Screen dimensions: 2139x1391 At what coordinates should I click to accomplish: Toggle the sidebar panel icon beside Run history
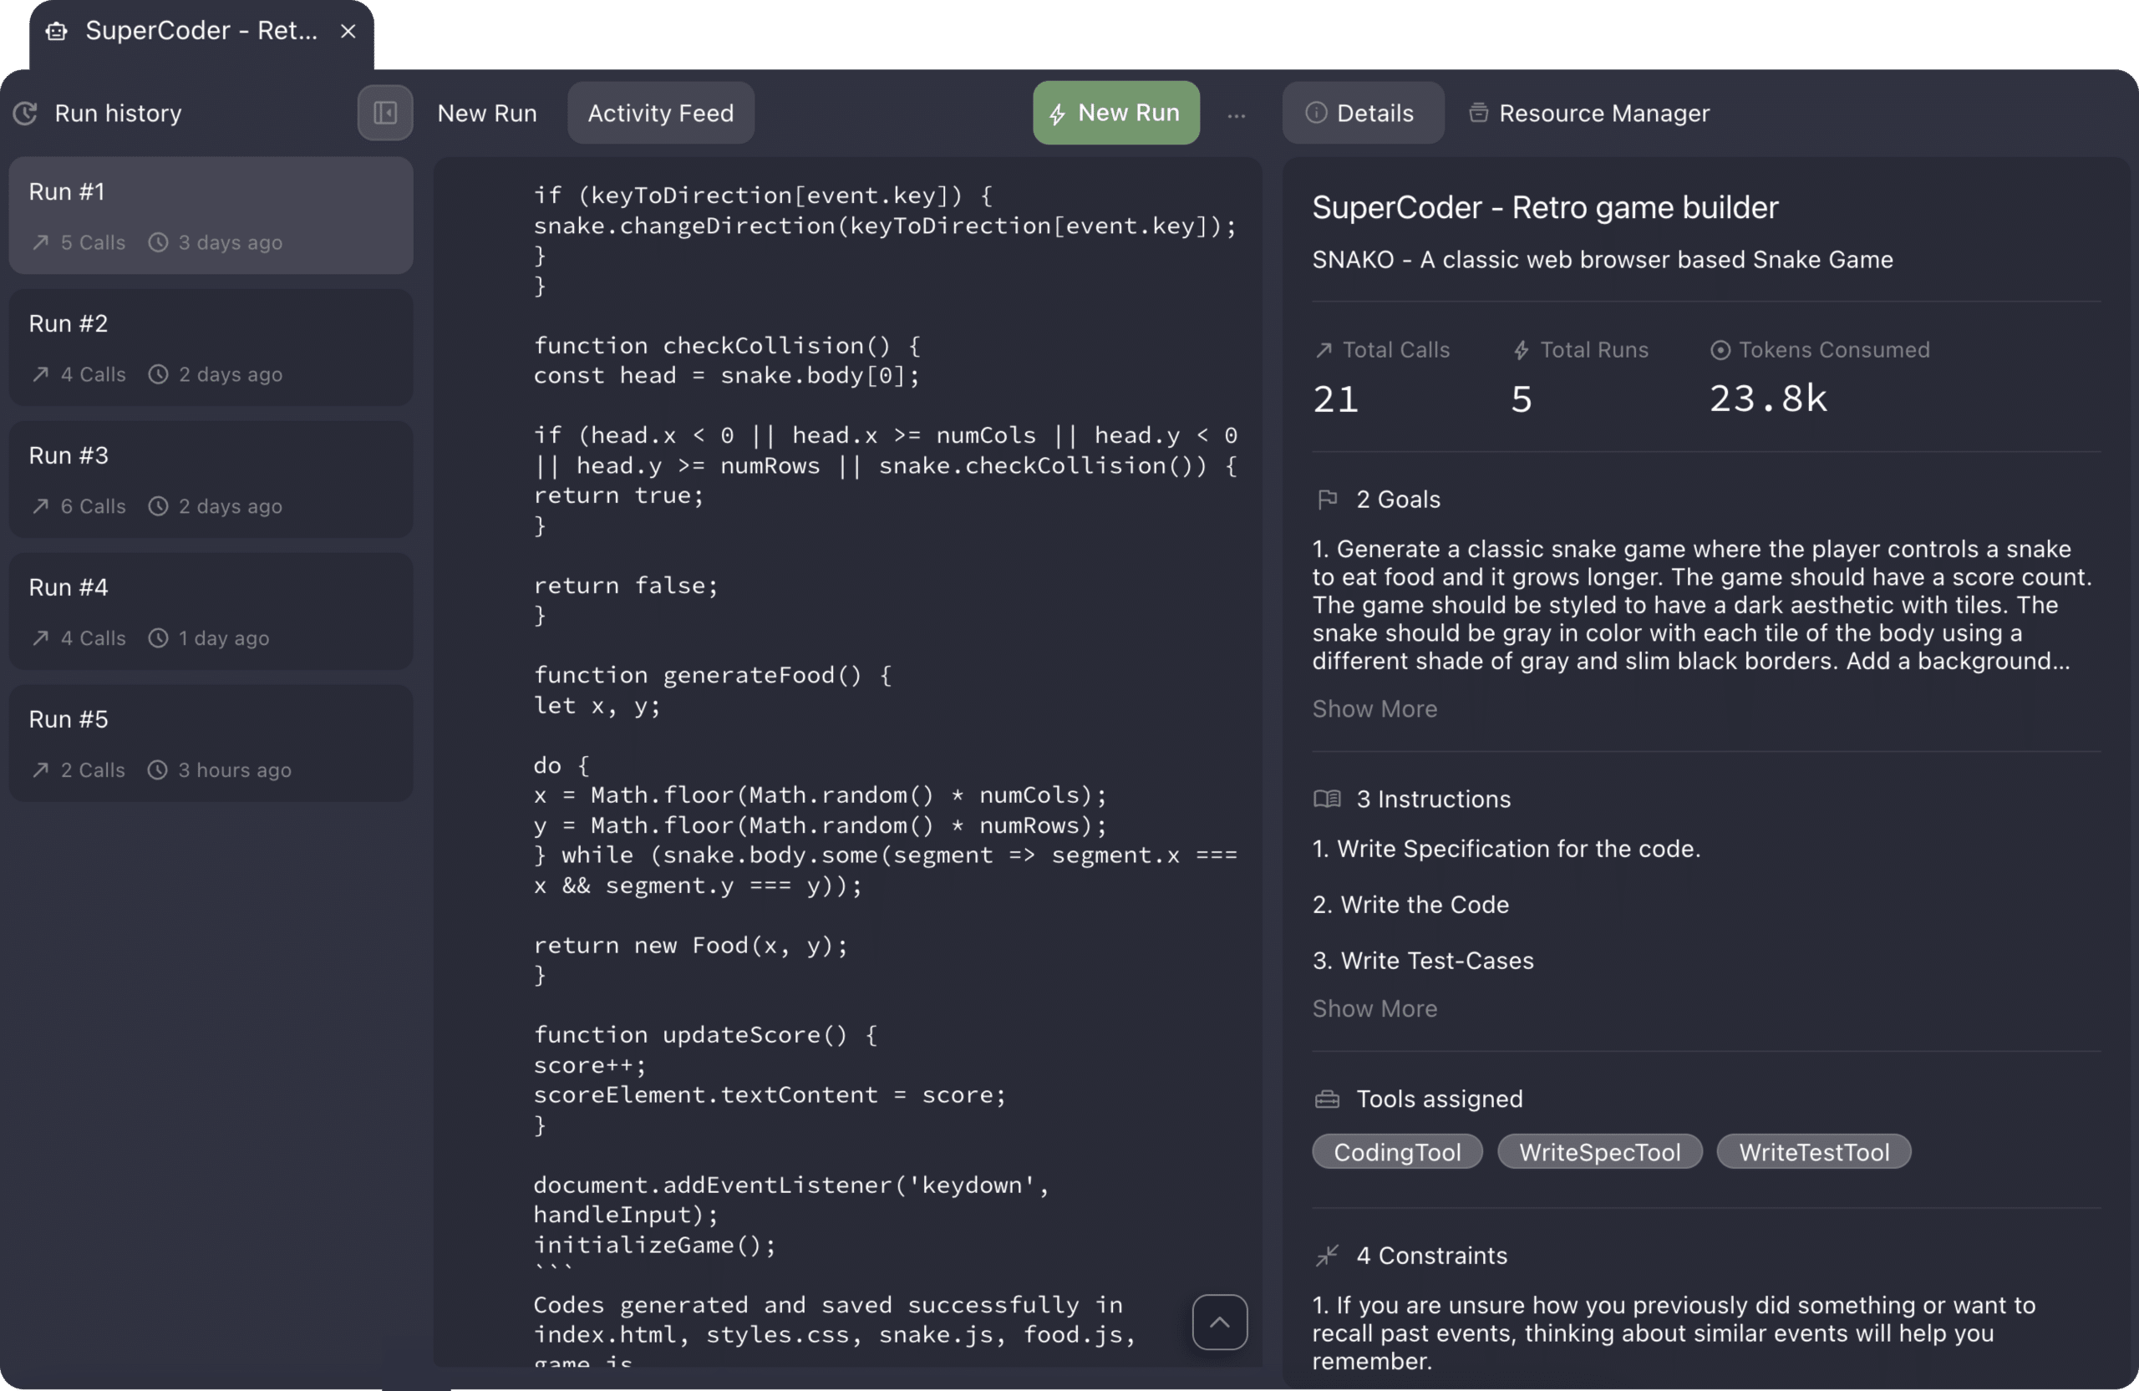pyautogui.click(x=384, y=114)
